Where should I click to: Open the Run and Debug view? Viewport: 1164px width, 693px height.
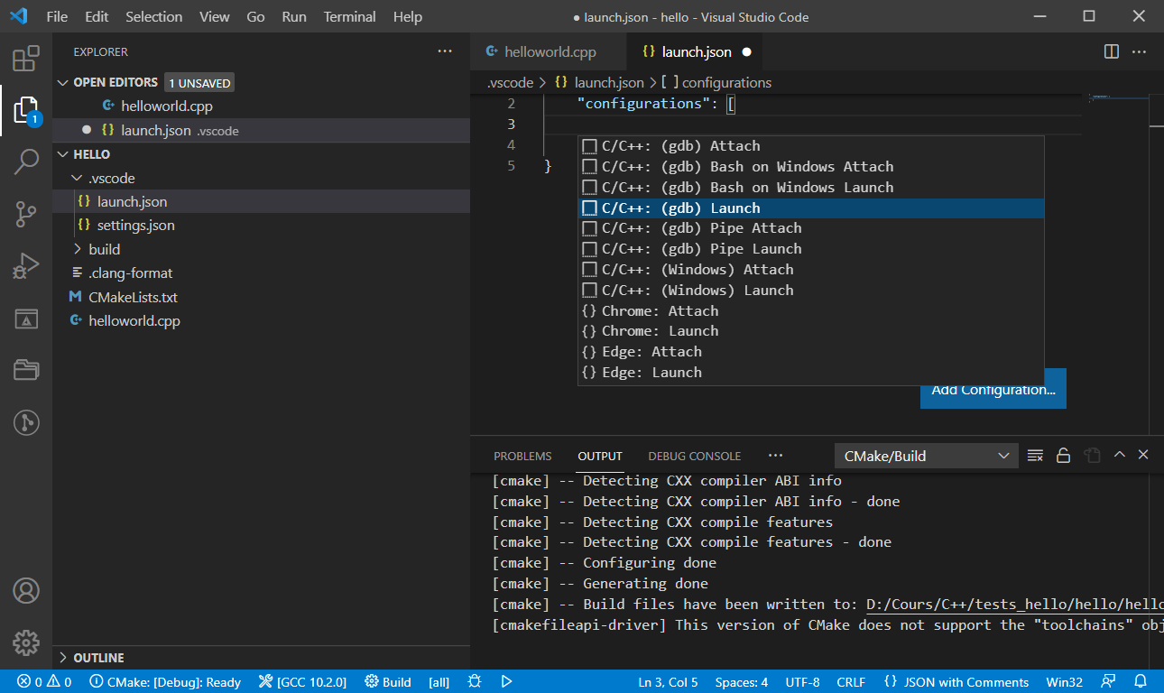pos(26,266)
